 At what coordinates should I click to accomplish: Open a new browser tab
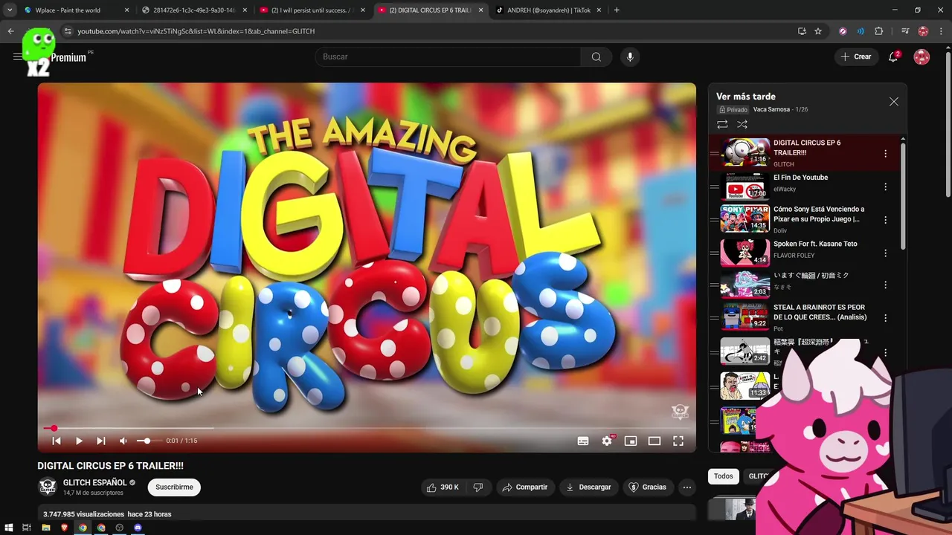(617, 10)
